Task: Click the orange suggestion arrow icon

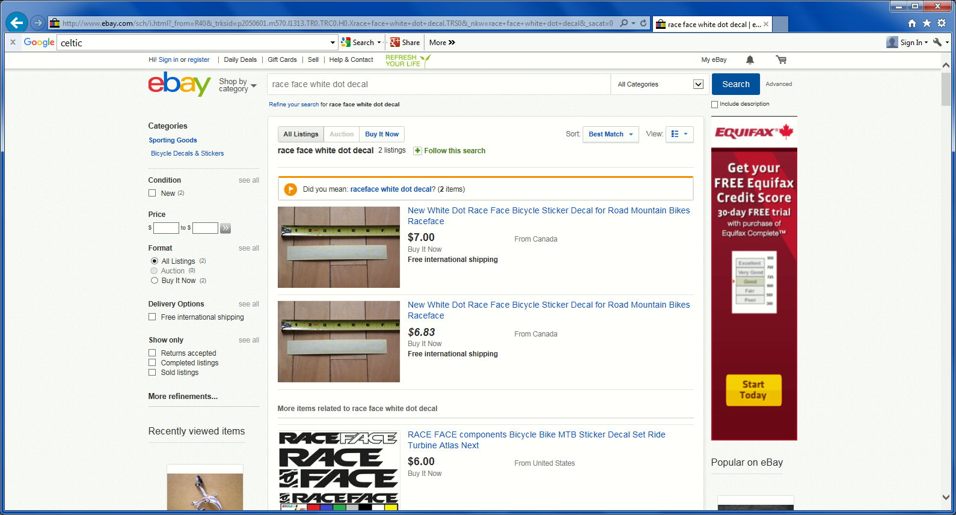Action: click(290, 189)
